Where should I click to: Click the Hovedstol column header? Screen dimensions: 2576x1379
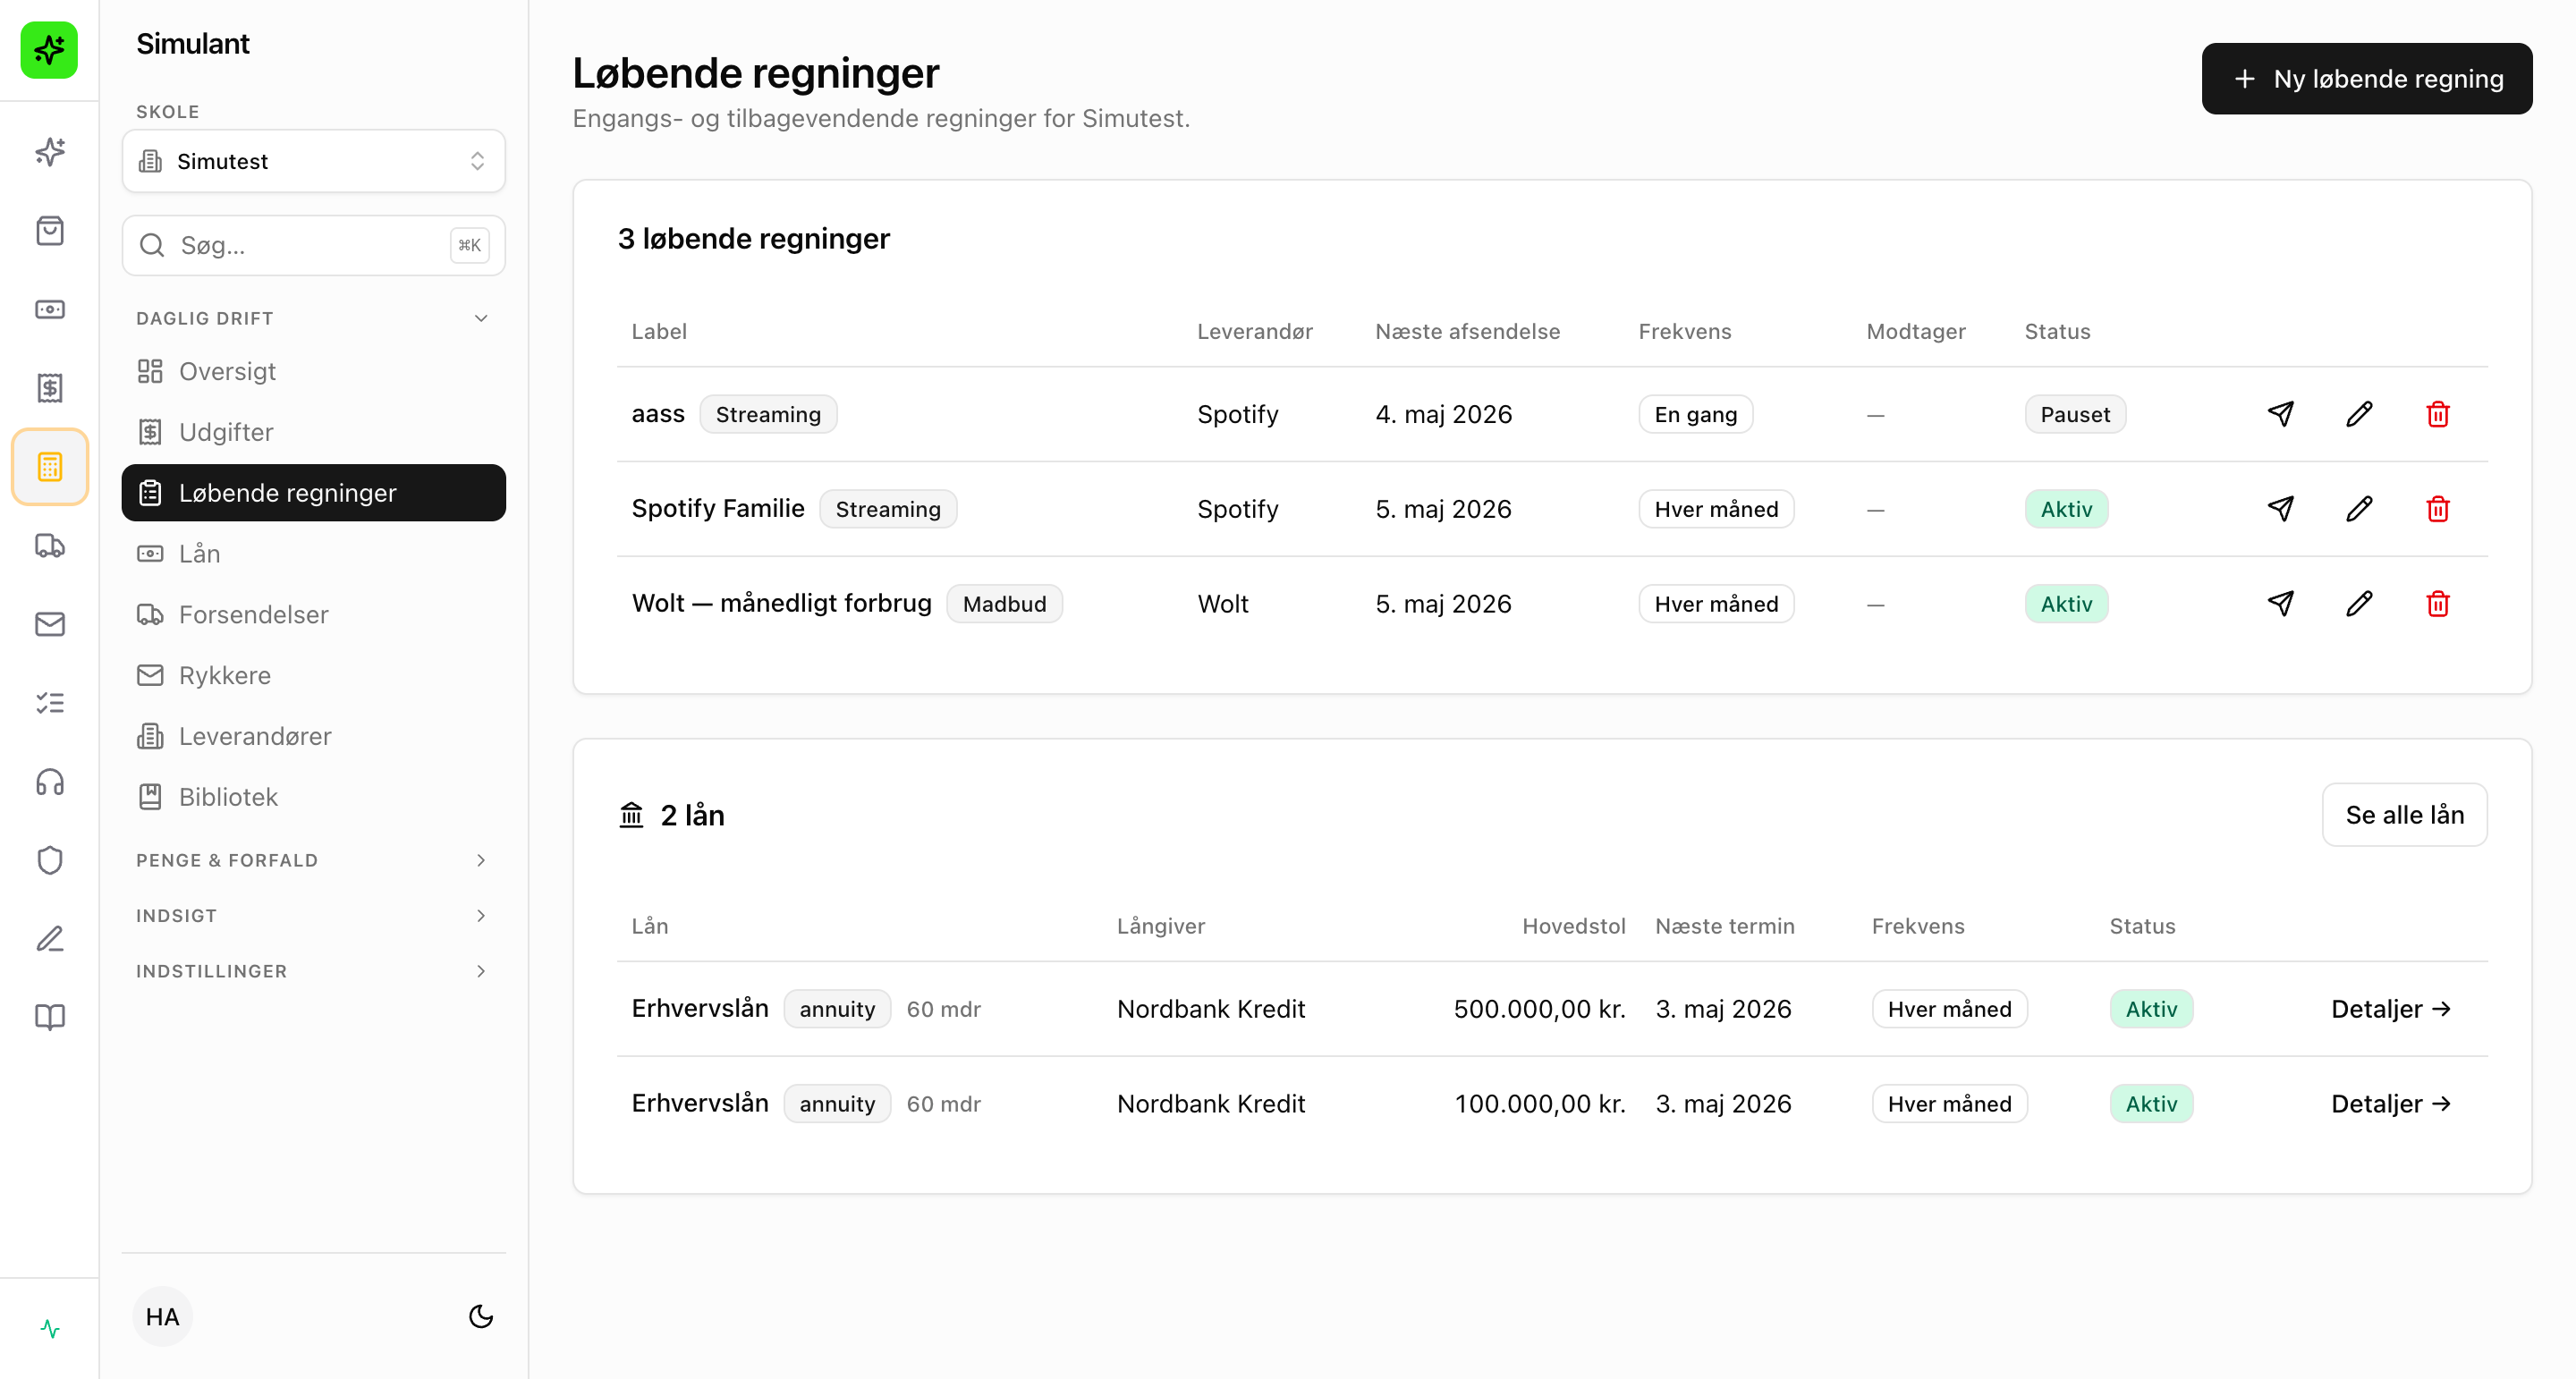[x=1573, y=926]
